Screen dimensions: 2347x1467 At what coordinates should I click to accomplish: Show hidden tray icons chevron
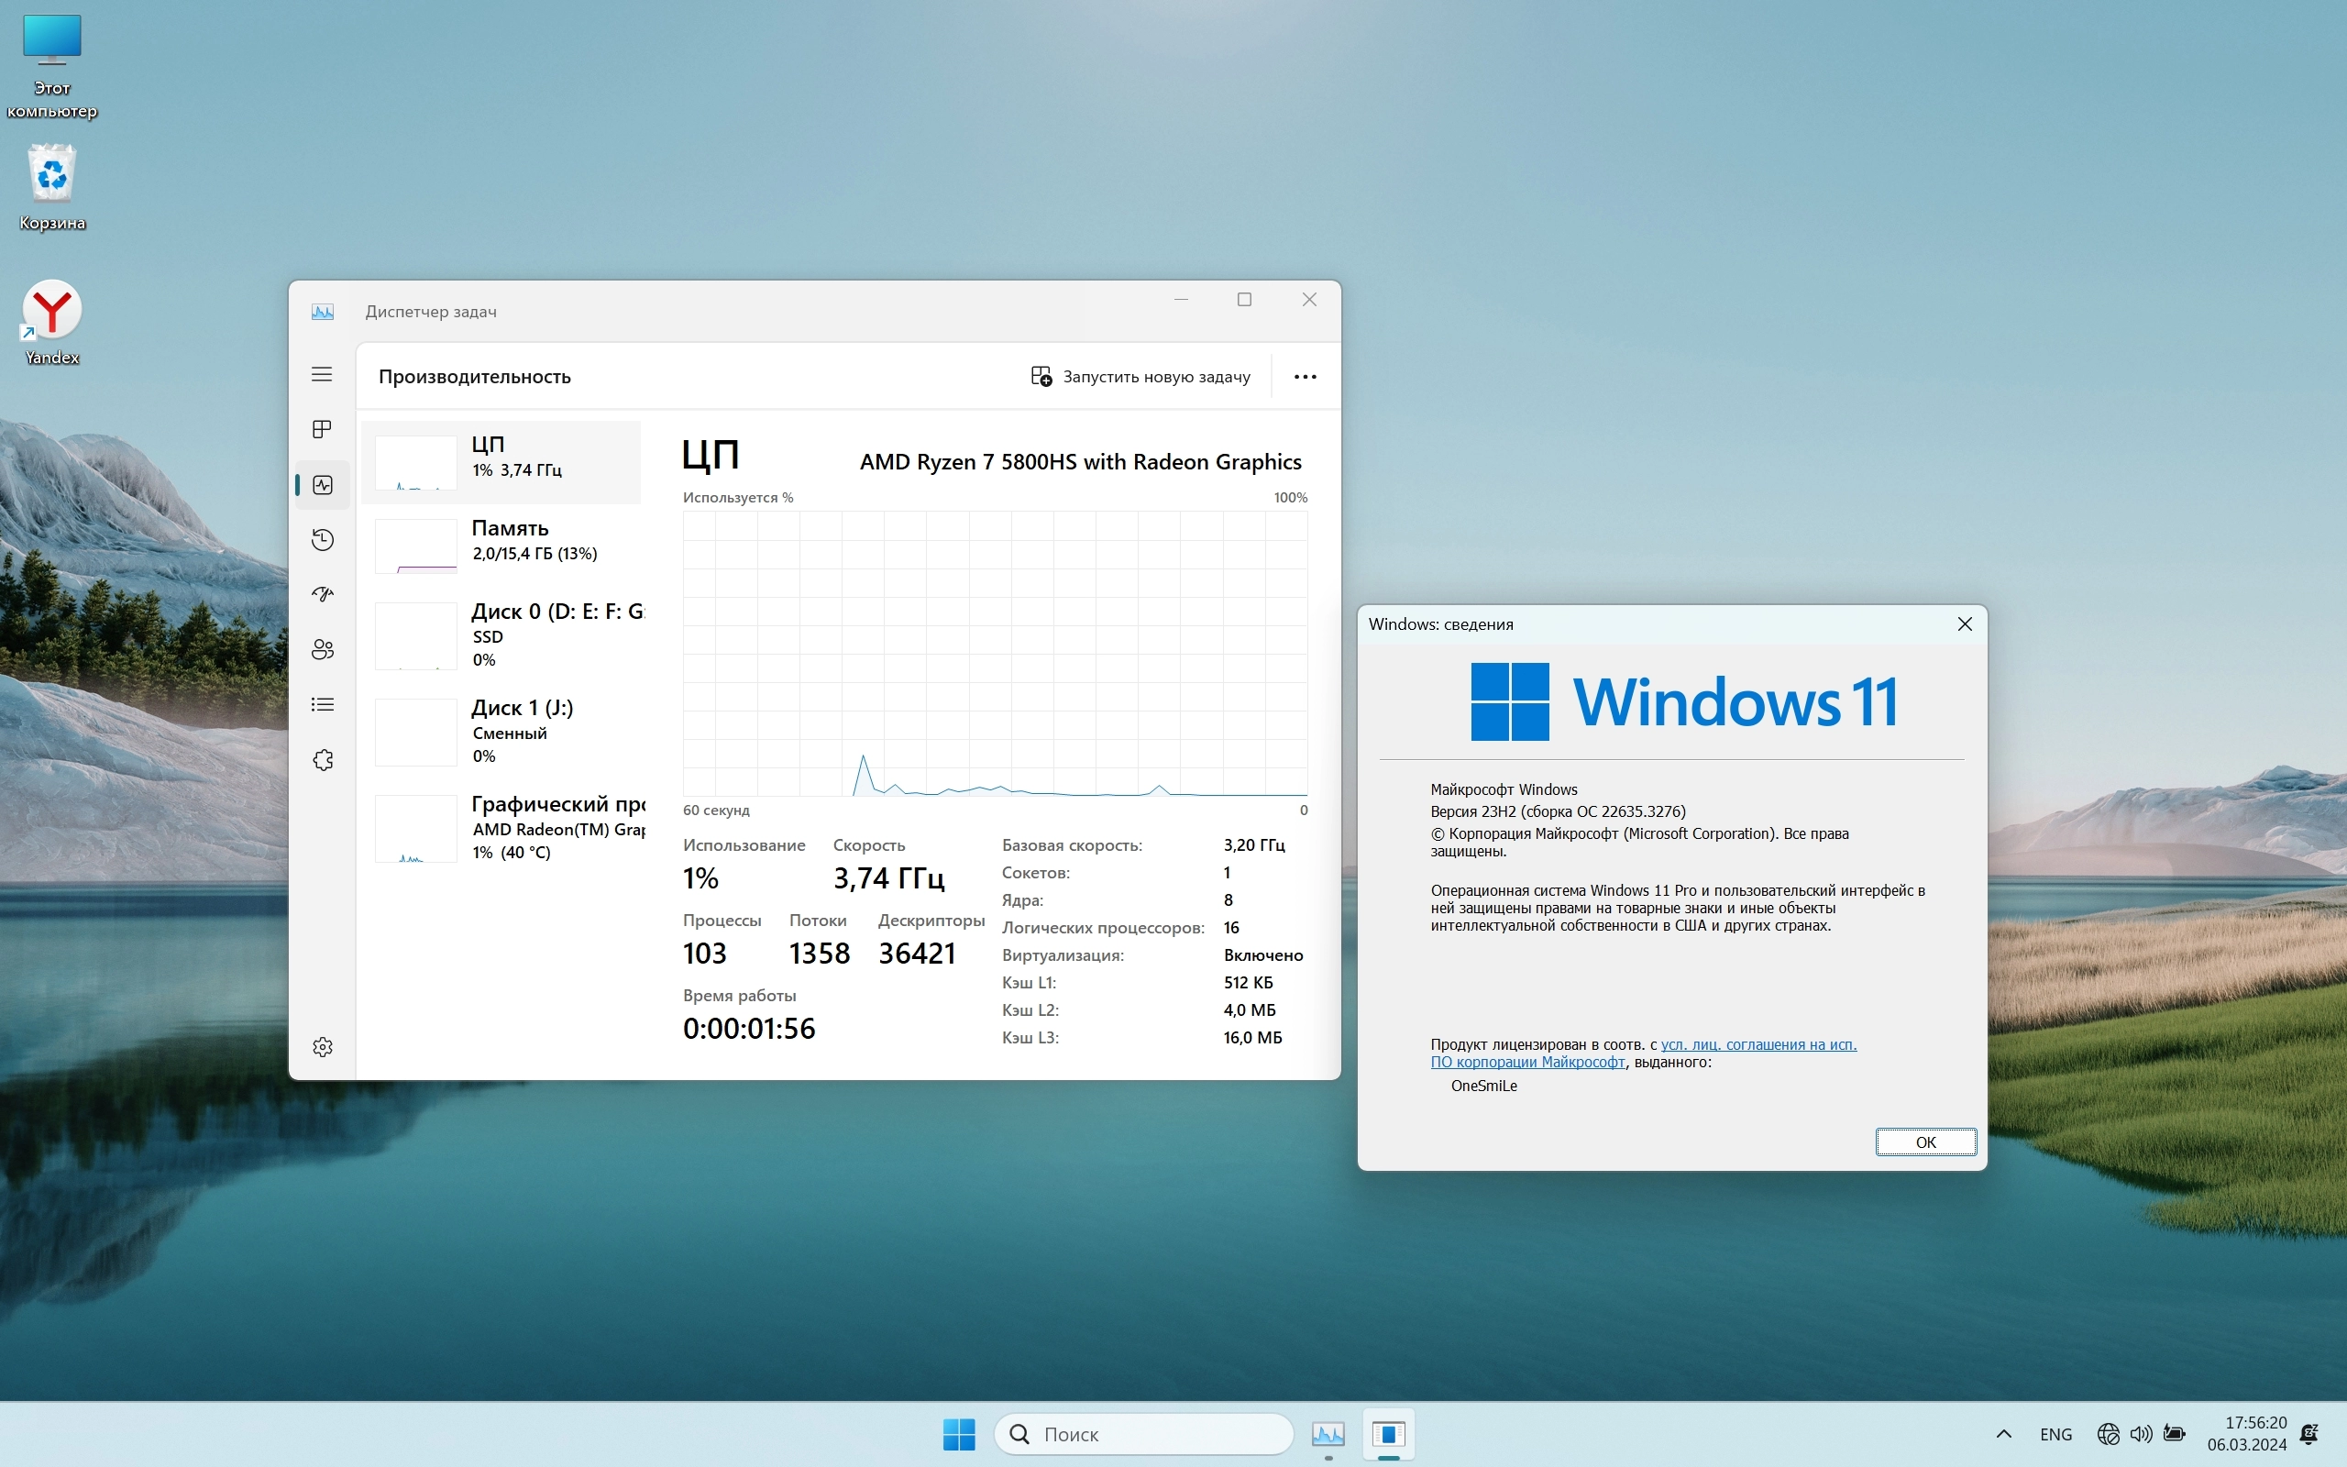2004,1434
